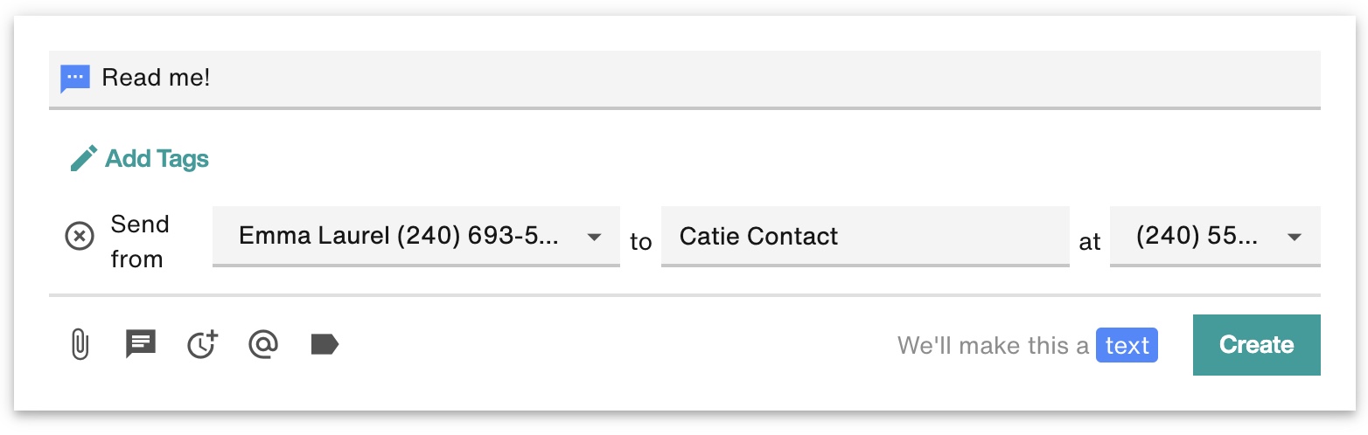The width and height of the screenshot is (1368, 435).
Task: Click the blue "text" badge
Action: pyautogui.click(x=1127, y=346)
